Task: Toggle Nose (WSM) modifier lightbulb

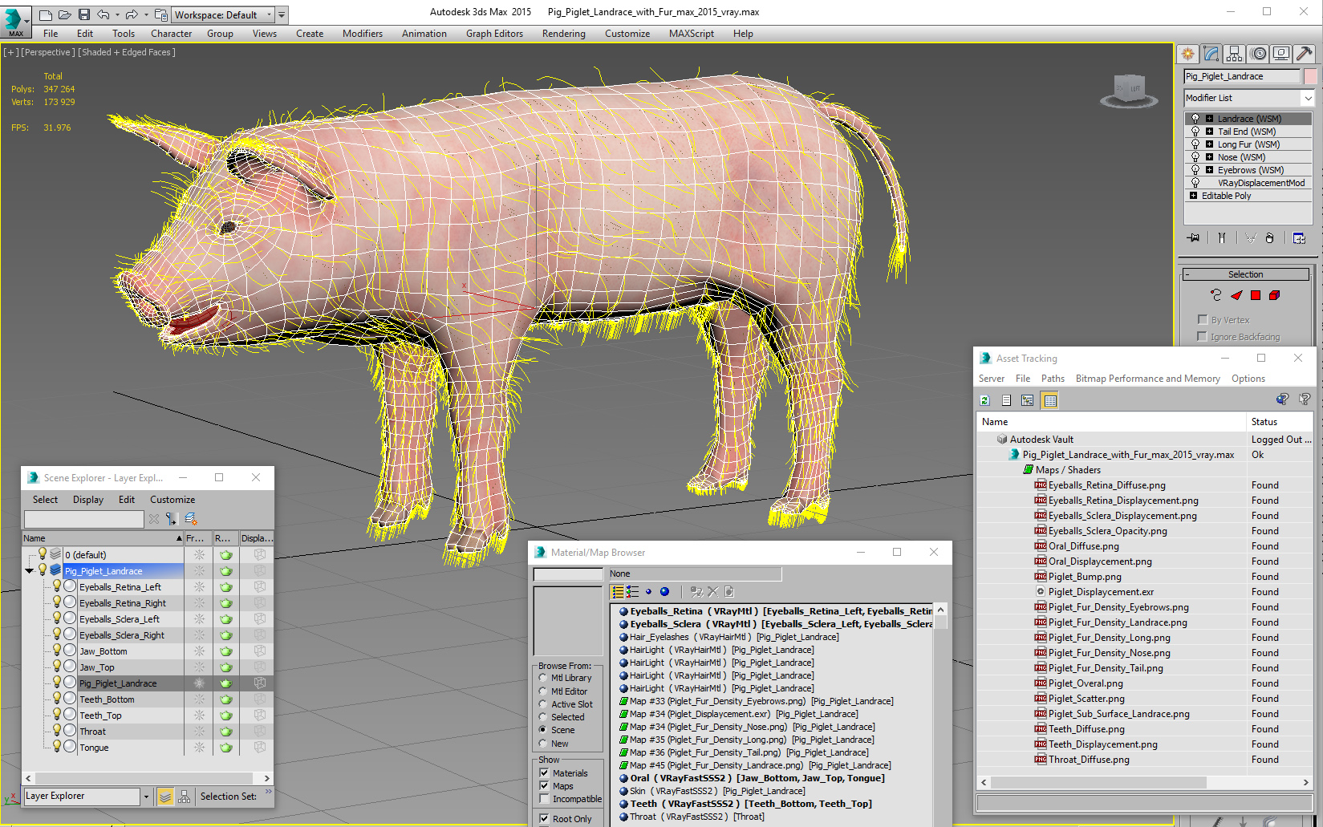Action: (x=1195, y=157)
